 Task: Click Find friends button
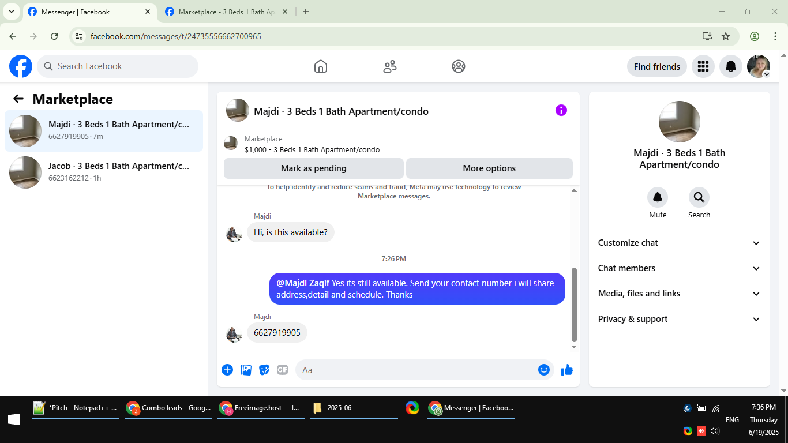click(x=657, y=66)
